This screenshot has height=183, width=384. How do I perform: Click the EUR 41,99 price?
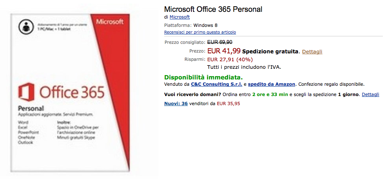point(224,51)
